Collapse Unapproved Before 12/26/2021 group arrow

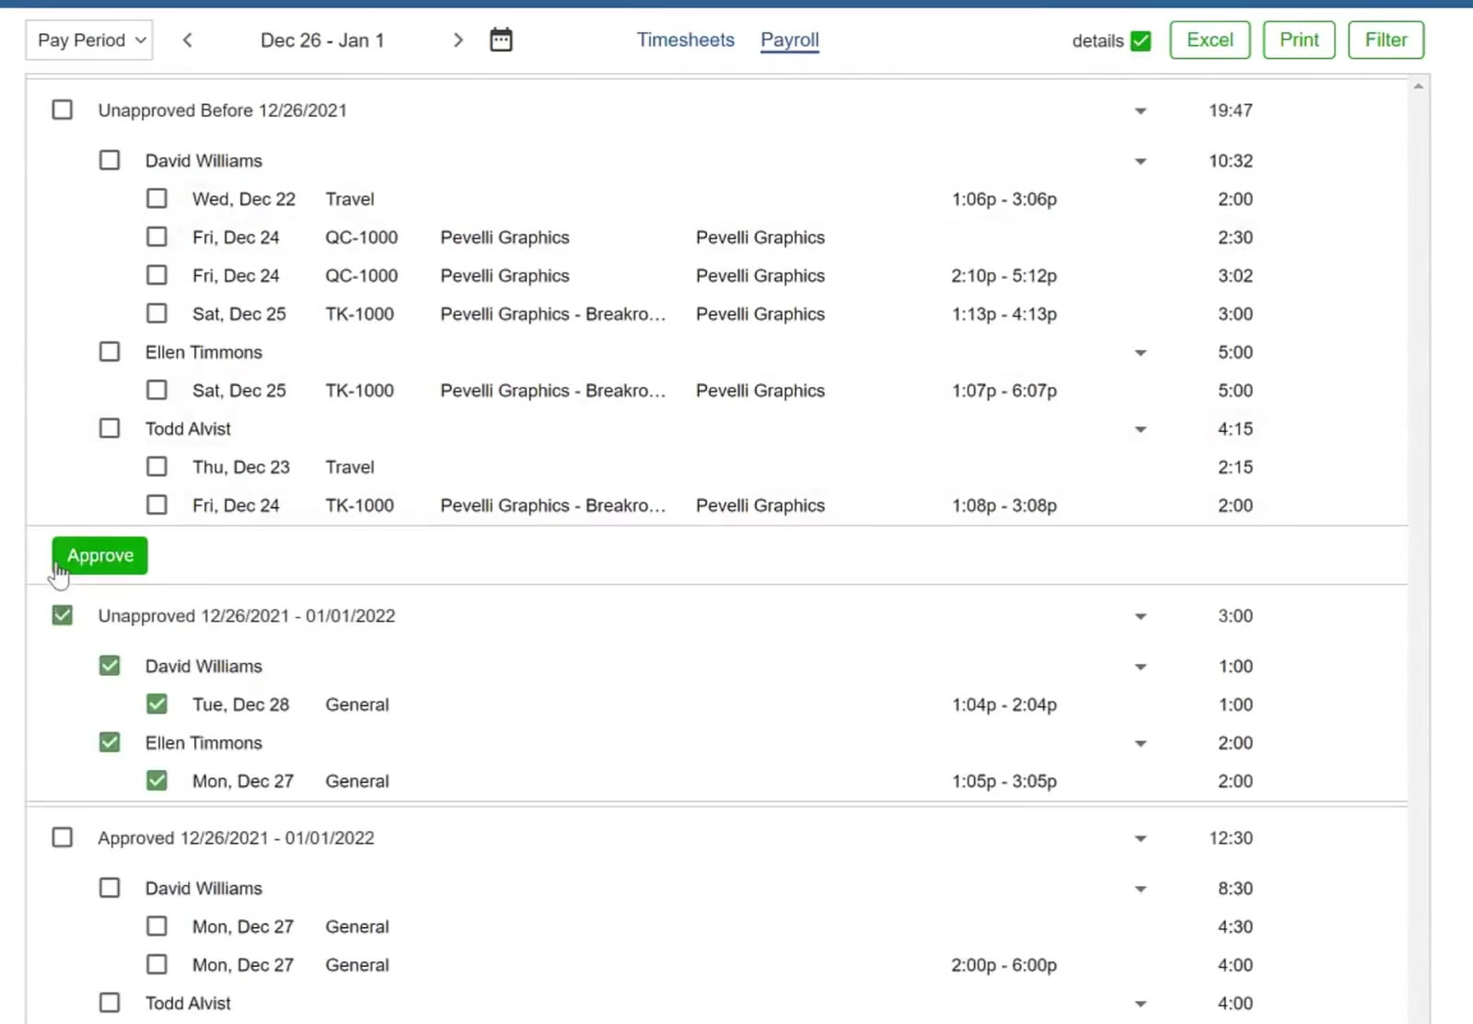(1141, 111)
